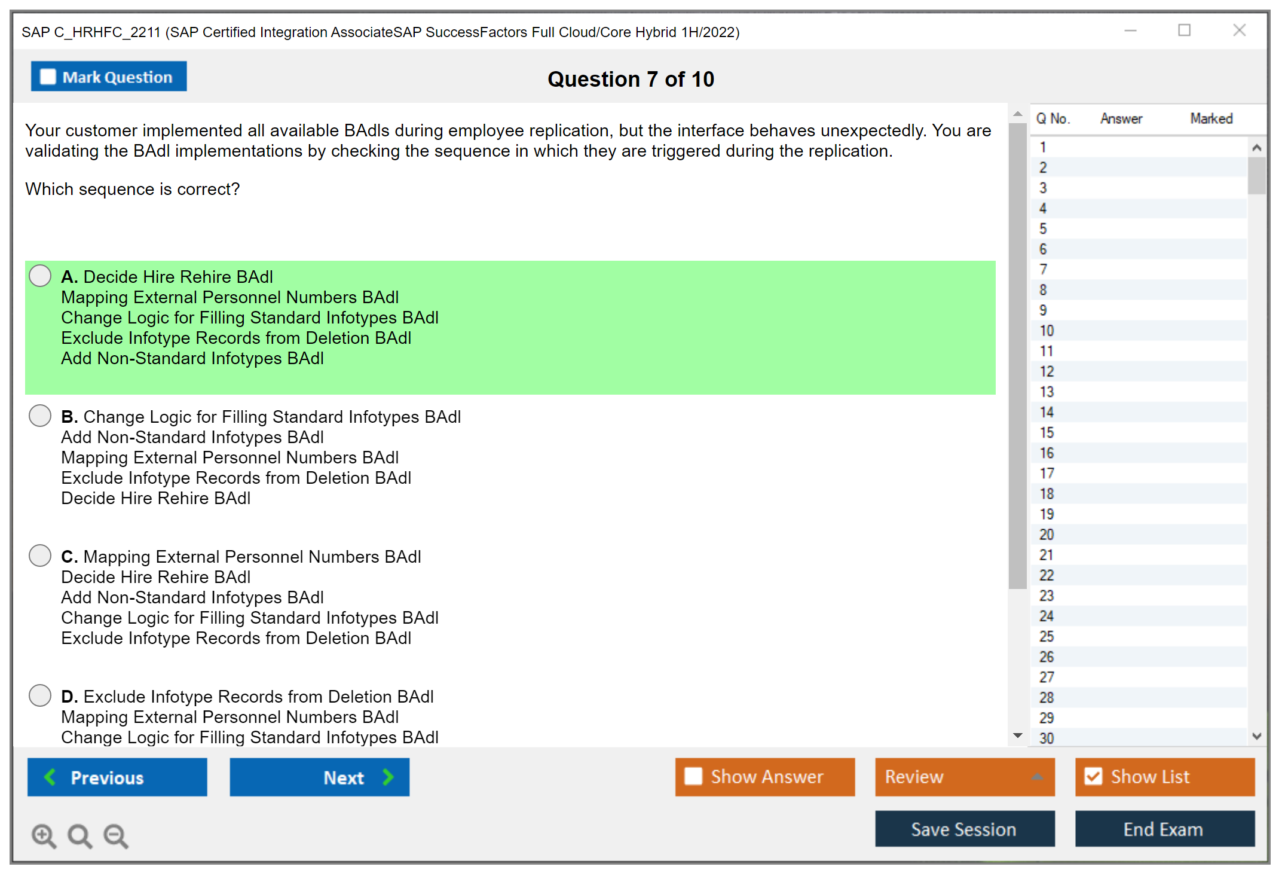
Task: Open the Review dropdown menu
Action: 1036,777
